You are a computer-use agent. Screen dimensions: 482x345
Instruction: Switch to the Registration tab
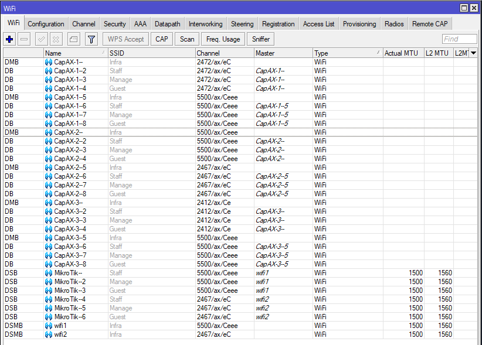pyautogui.click(x=278, y=24)
